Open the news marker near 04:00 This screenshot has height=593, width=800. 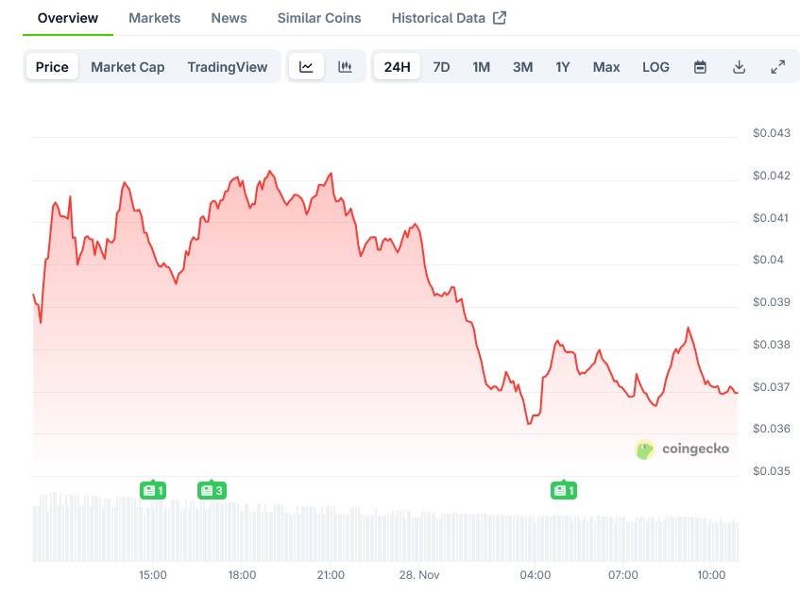click(564, 490)
